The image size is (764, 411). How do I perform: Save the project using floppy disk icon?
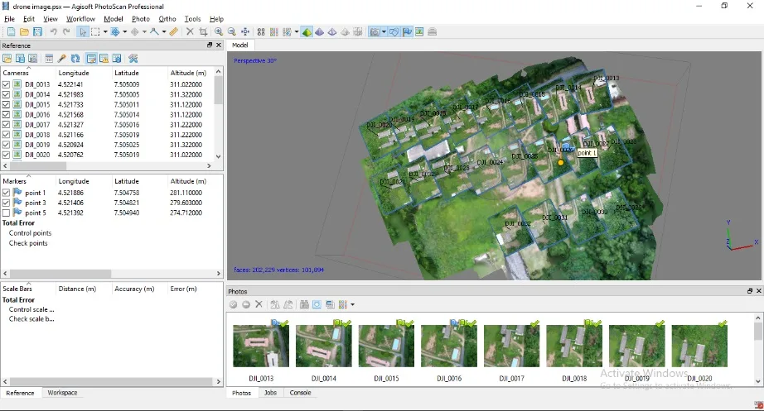tap(37, 31)
